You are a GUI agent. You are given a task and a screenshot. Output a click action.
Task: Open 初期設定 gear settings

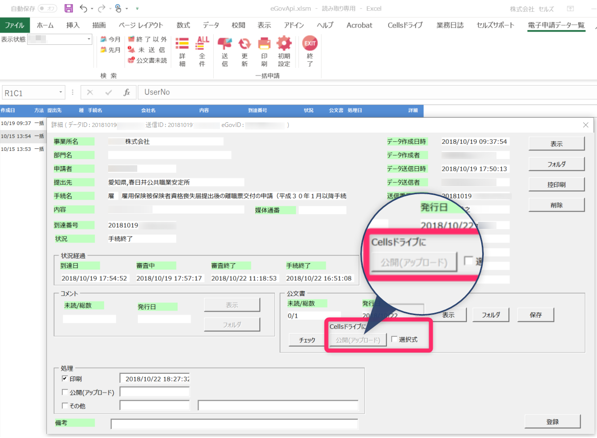coord(284,51)
